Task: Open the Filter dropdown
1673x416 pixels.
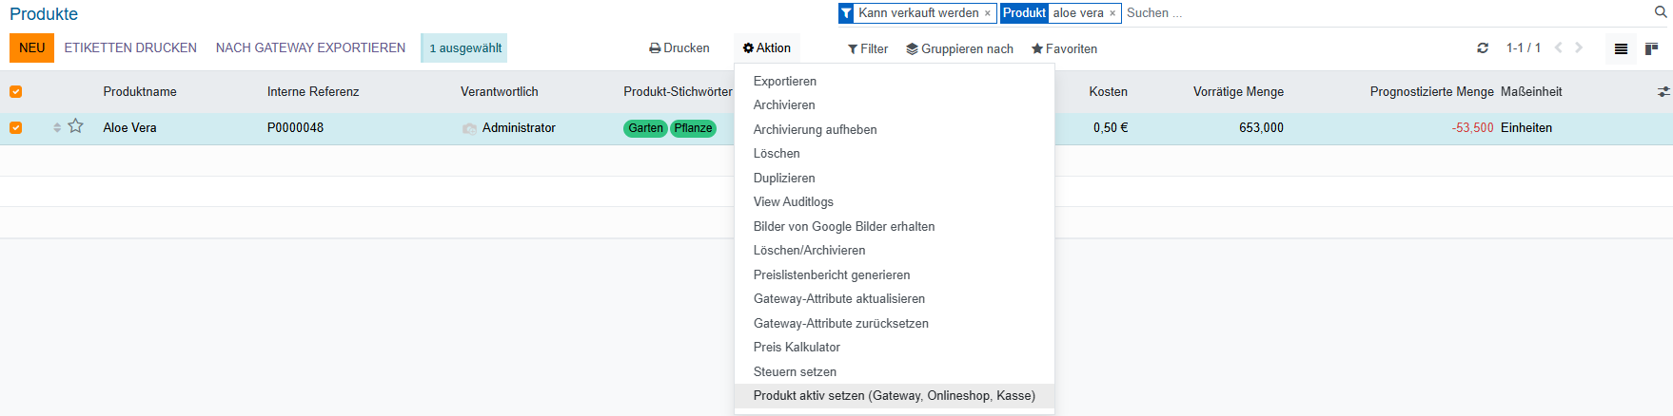Action: [x=867, y=48]
